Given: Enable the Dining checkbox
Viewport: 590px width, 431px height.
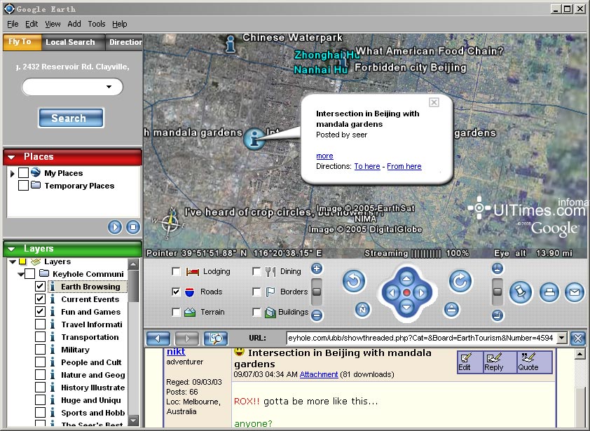Looking at the screenshot, I should click(256, 271).
